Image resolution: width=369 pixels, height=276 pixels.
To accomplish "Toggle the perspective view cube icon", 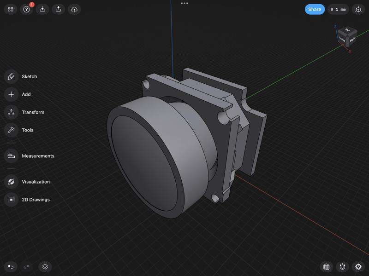I will 358,9.
